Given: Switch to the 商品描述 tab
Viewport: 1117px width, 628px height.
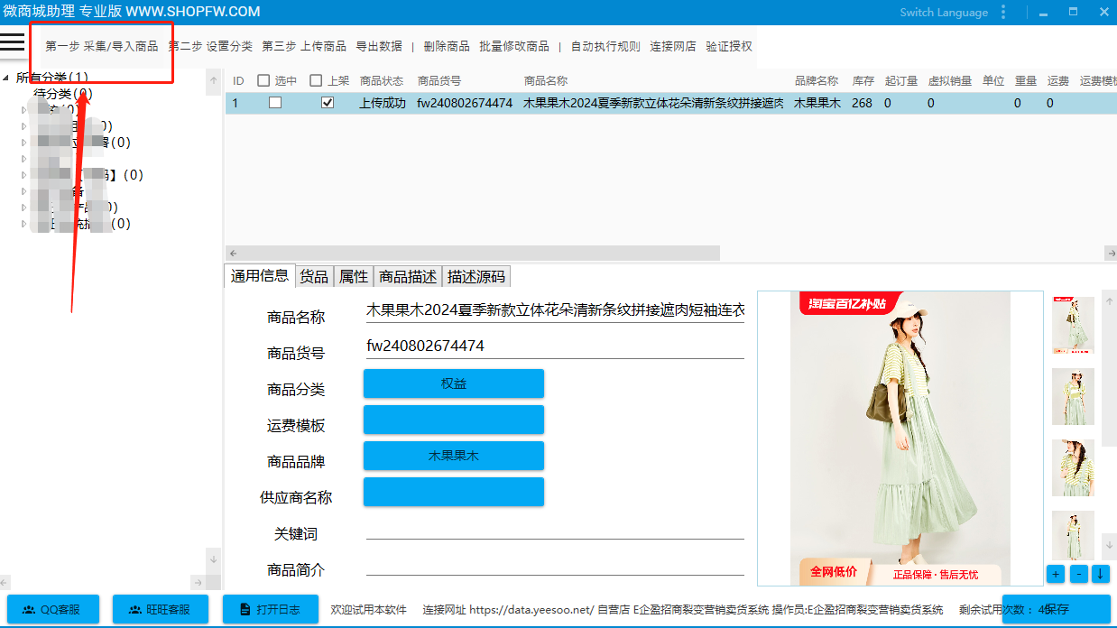Looking at the screenshot, I should pyautogui.click(x=408, y=277).
